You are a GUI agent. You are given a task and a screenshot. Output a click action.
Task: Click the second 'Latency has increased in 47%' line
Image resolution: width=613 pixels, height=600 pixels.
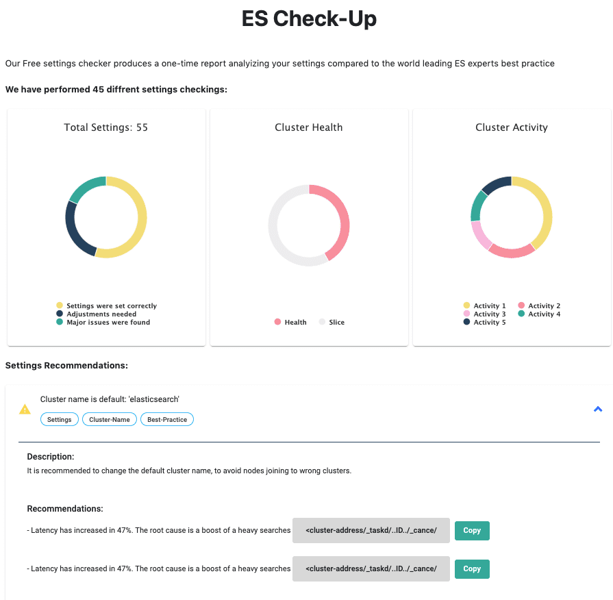159,568
